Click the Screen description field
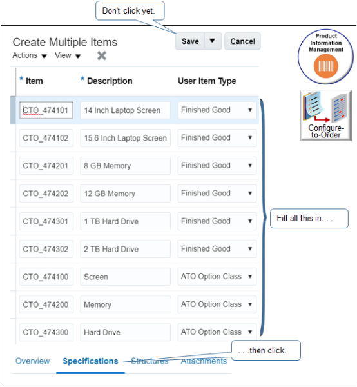The image size is (357, 387). pyautogui.click(x=125, y=277)
